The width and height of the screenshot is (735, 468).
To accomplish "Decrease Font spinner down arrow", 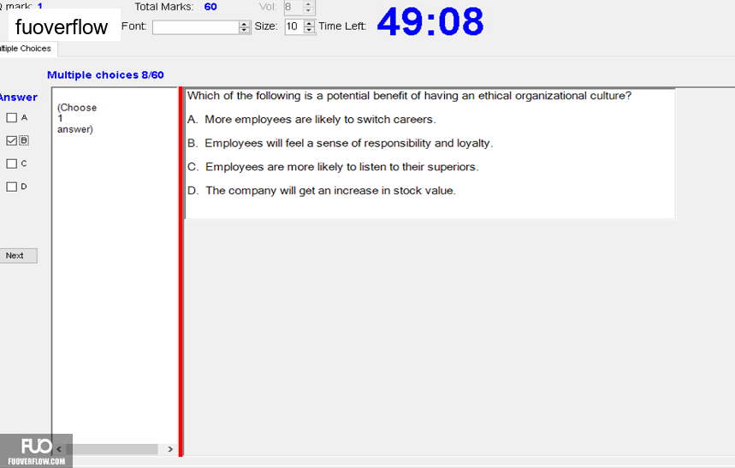I will pyautogui.click(x=244, y=31).
